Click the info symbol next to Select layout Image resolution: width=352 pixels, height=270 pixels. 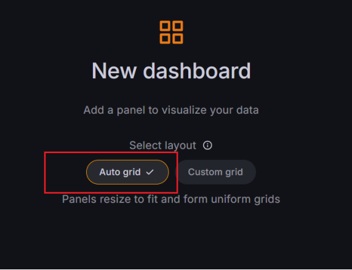click(207, 145)
